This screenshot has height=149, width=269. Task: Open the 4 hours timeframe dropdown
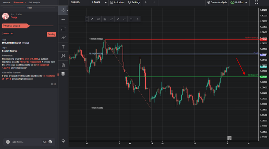coord(99,2)
